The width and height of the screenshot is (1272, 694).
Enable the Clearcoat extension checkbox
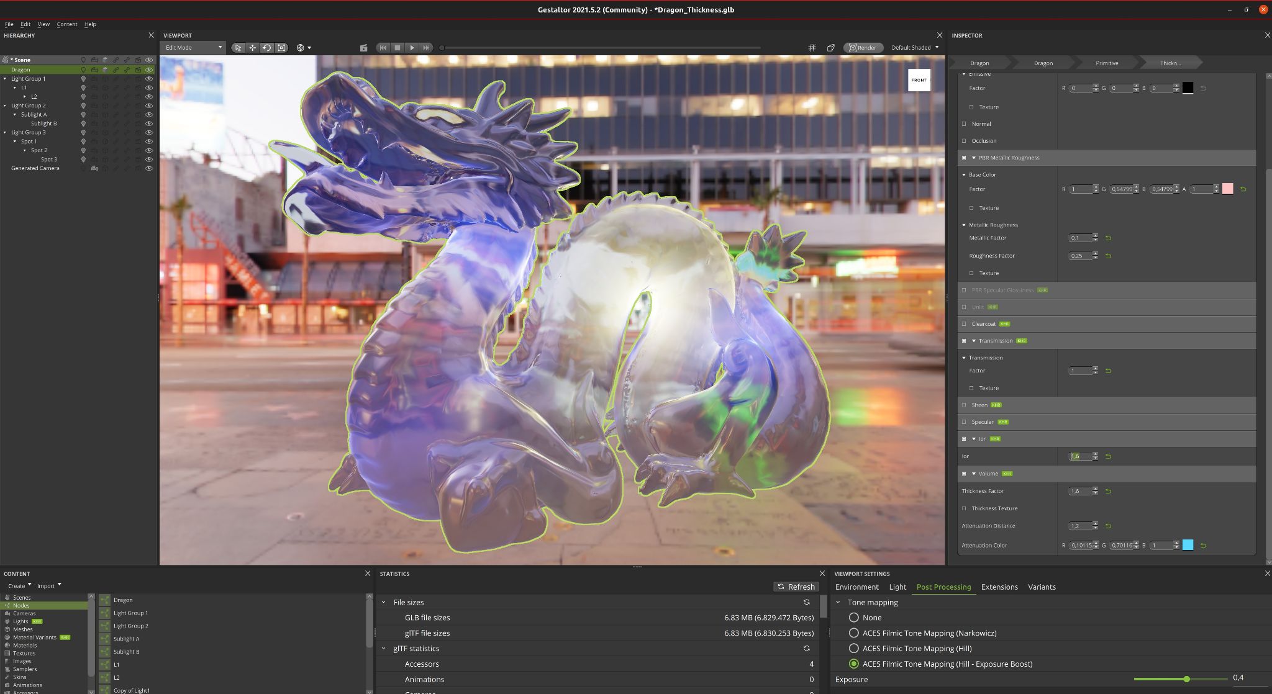pos(965,324)
